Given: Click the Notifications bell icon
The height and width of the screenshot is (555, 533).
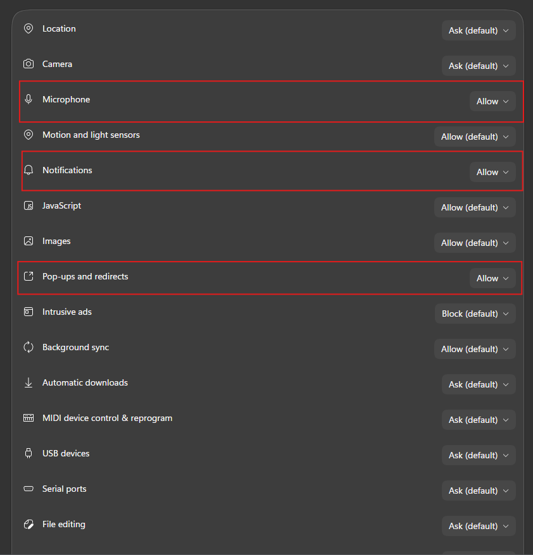Looking at the screenshot, I should tap(28, 170).
